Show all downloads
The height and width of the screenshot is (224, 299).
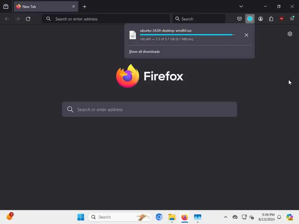(144, 52)
